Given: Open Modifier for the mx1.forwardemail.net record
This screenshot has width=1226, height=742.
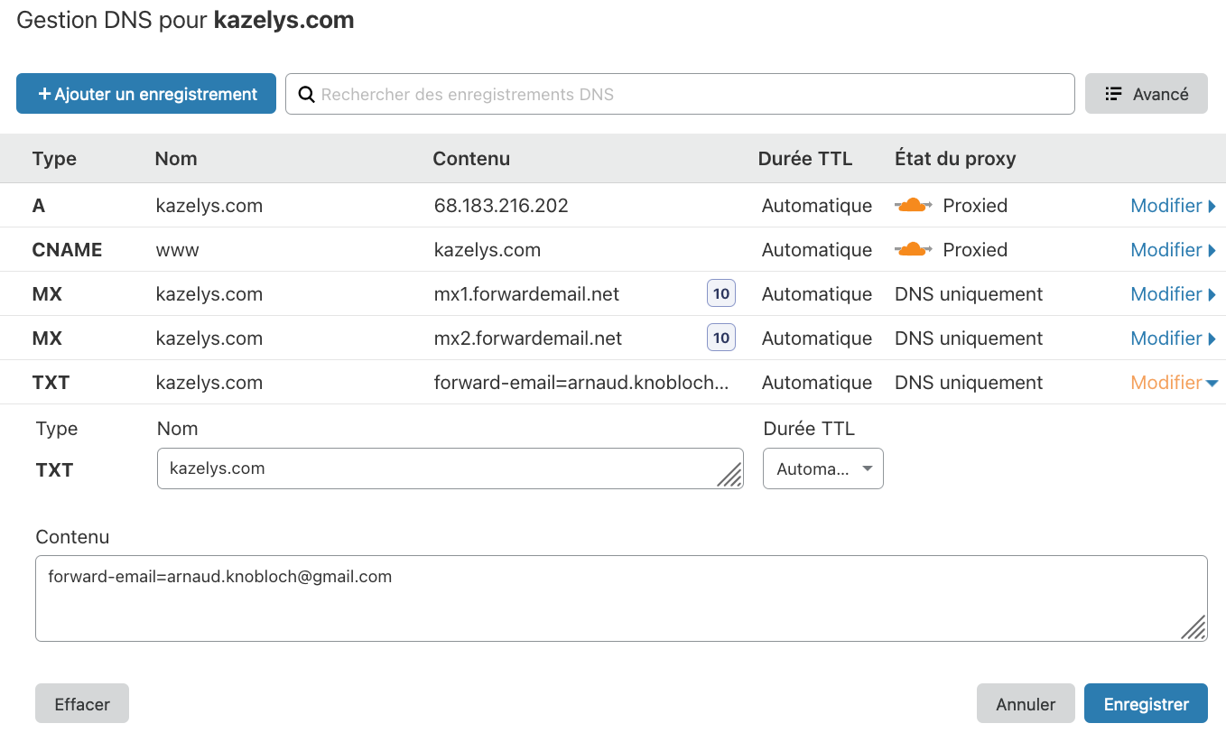Looking at the screenshot, I should [1173, 294].
